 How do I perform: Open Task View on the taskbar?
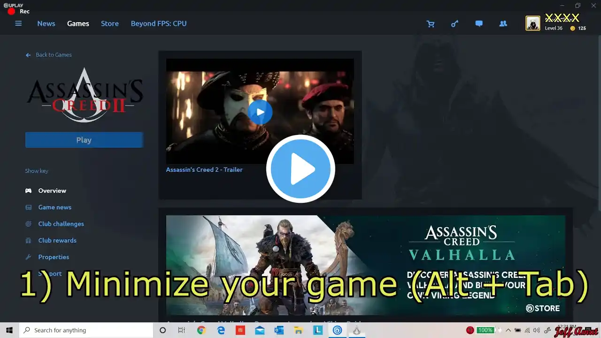(182, 330)
